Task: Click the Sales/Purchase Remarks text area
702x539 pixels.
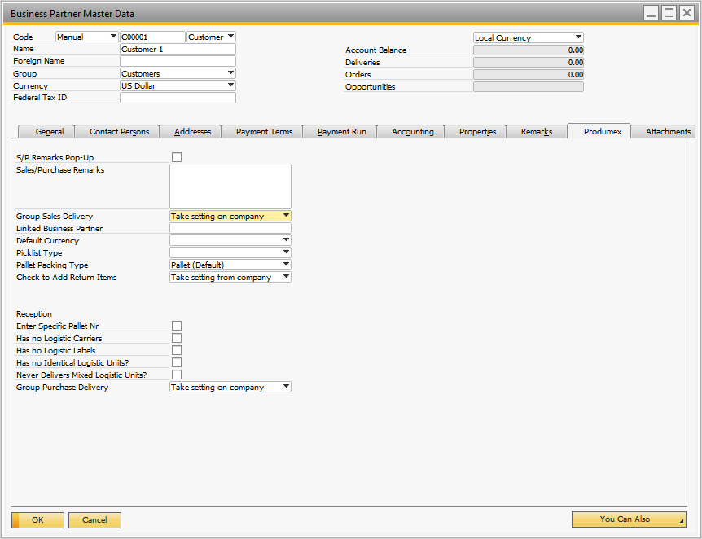Action: pyautogui.click(x=229, y=186)
